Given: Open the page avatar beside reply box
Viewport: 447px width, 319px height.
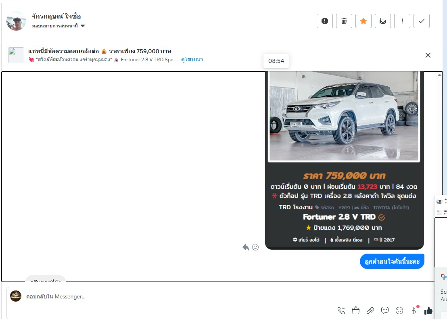Looking at the screenshot, I should pos(16,296).
